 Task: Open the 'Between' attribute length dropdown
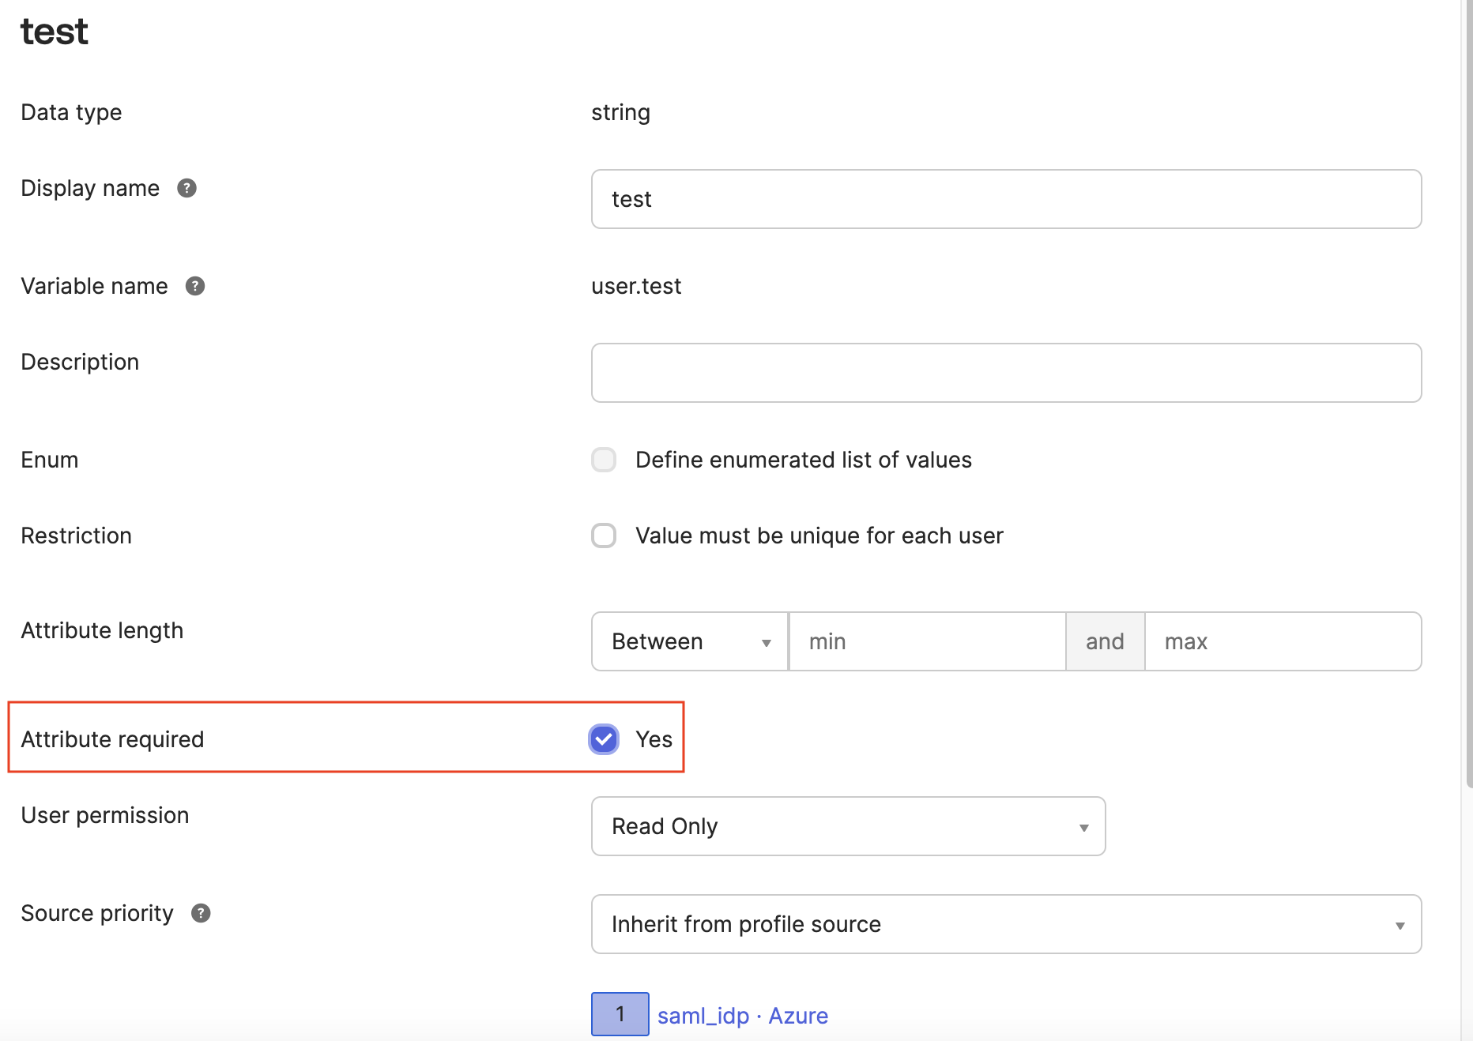click(x=688, y=641)
